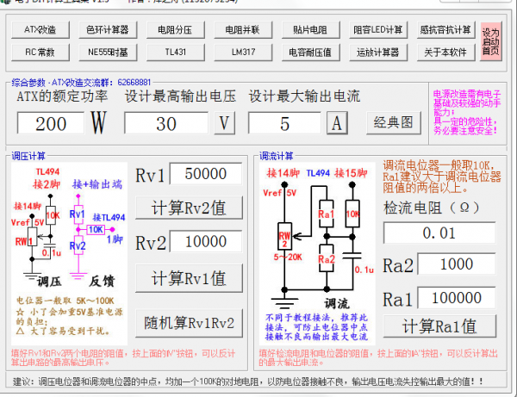Select the LM317 tool
Screen dimensions: 517x397
pyautogui.click(x=242, y=52)
